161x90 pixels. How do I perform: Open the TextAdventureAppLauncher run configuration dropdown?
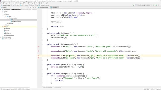143,5
